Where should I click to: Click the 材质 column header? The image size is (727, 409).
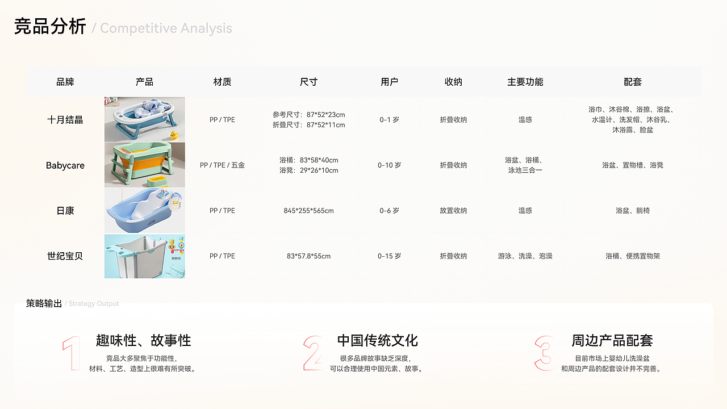tap(222, 82)
